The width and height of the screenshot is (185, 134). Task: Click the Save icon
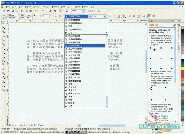click(12, 11)
